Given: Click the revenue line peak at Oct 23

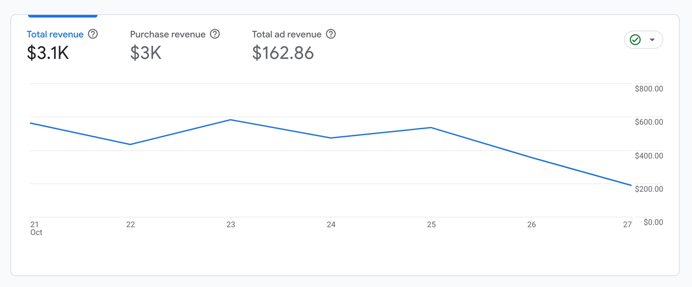Looking at the screenshot, I should click(x=231, y=120).
